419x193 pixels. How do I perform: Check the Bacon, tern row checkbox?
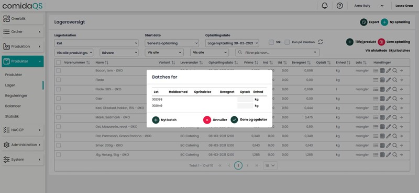59,70
